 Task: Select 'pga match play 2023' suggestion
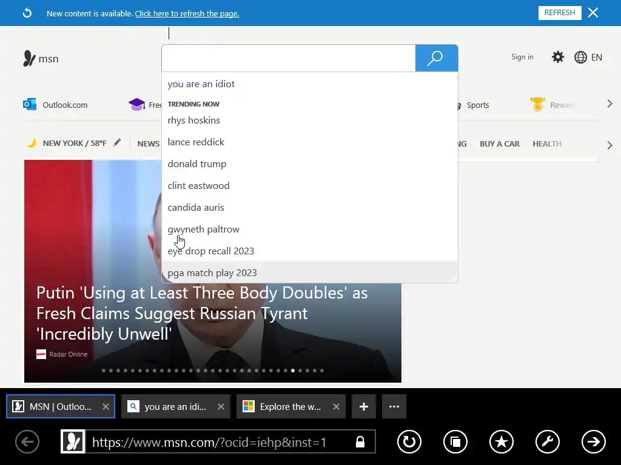point(310,272)
